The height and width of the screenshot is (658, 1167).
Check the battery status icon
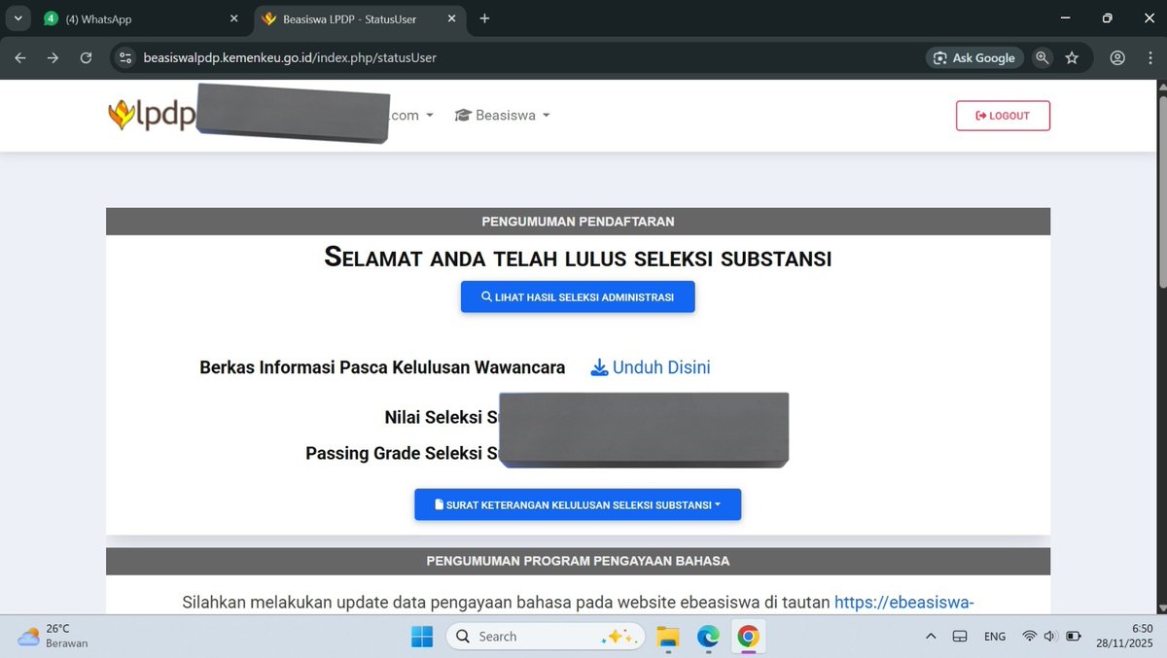point(1074,637)
